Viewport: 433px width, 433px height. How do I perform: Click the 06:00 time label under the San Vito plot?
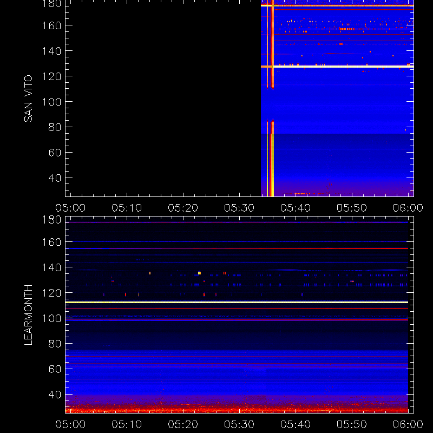(408, 208)
